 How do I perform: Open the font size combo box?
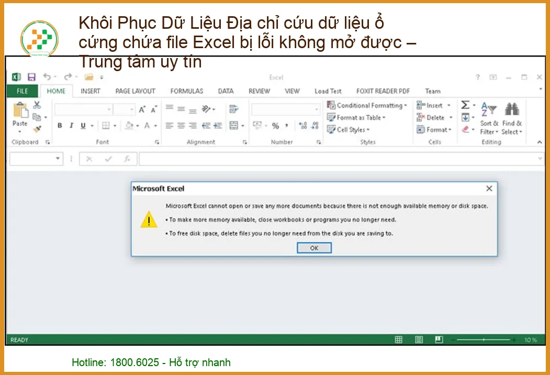tap(125, 110)
